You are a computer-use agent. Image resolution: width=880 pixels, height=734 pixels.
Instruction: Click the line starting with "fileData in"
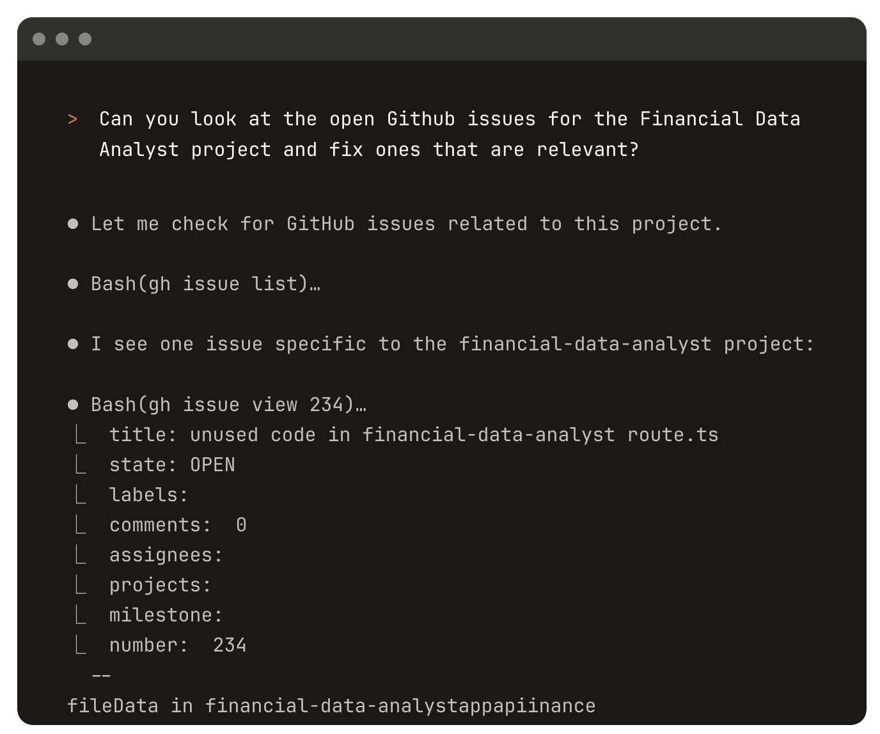pos(331,706)
